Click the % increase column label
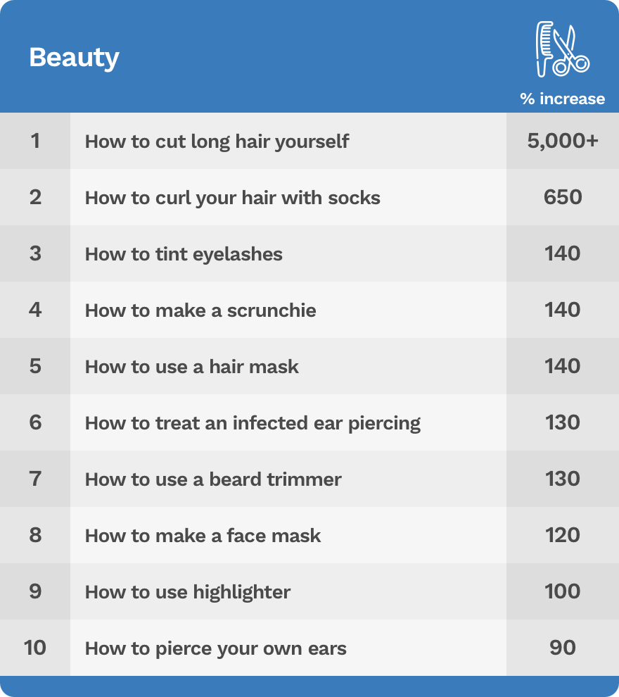Viewport: 619px width, 697px height. pos(562,99)
